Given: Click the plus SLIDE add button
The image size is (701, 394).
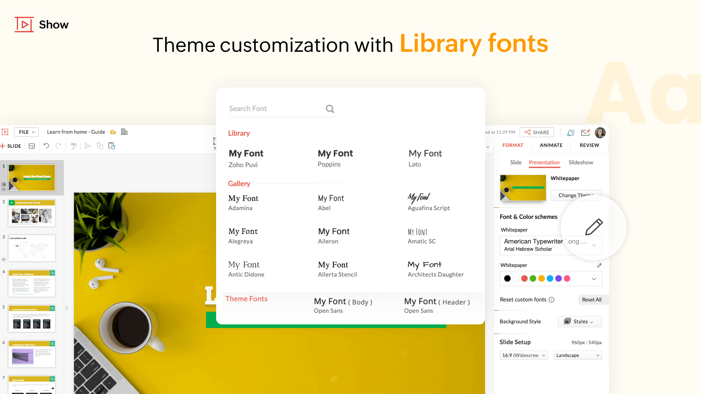Looking at the screenshot, I should pyautogui.click(x=11, y=146).
